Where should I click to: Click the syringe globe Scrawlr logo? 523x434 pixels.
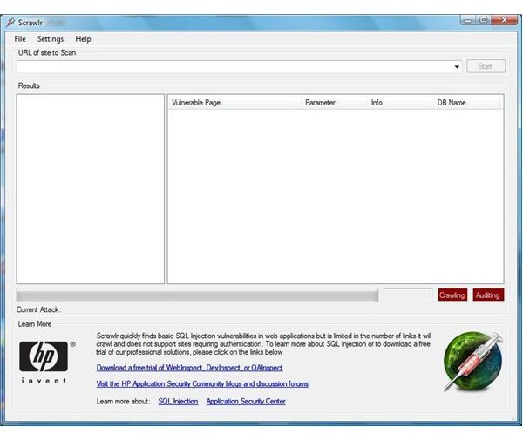point(473,362)
